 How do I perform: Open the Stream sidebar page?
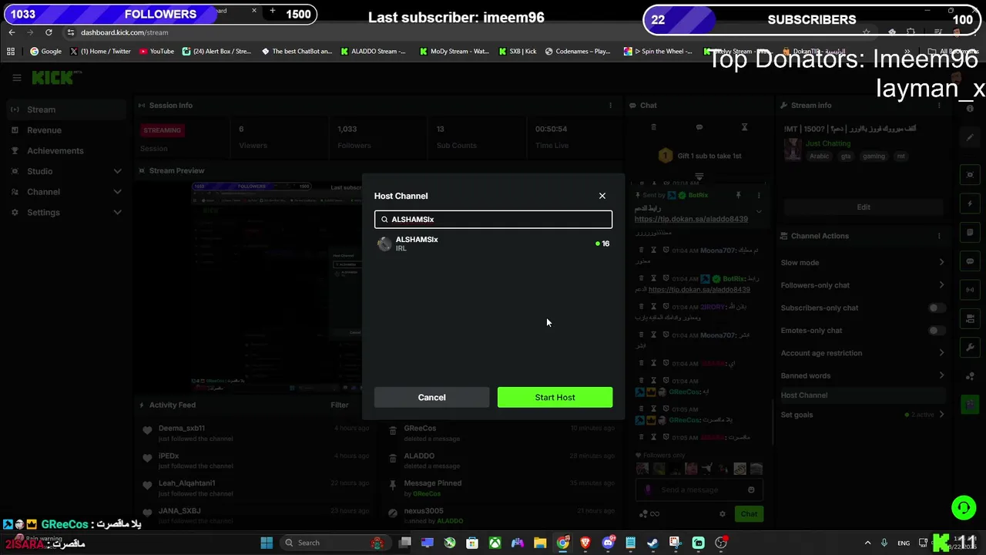(x=65, y=109)
